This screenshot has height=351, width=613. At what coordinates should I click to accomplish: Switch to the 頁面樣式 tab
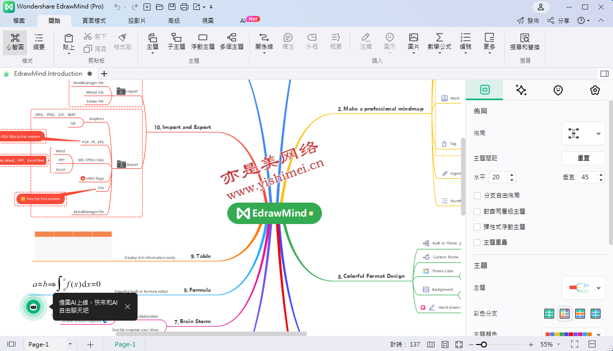click(94, 21)
